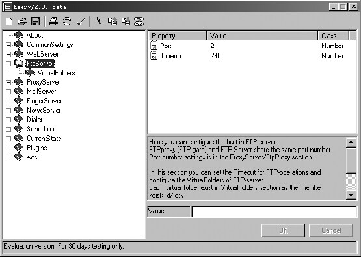
Task: Select the MailServer tree item
Action: [42, 92]
